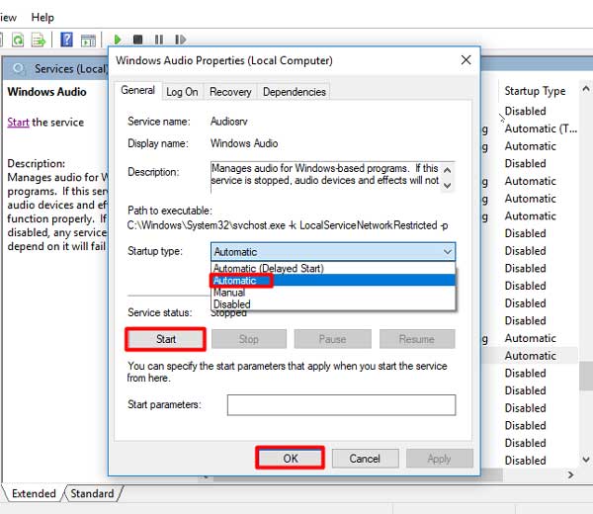Switch to the Dependencies tab
This screenshot has width=593, height=514.
(x=294, y=92)
